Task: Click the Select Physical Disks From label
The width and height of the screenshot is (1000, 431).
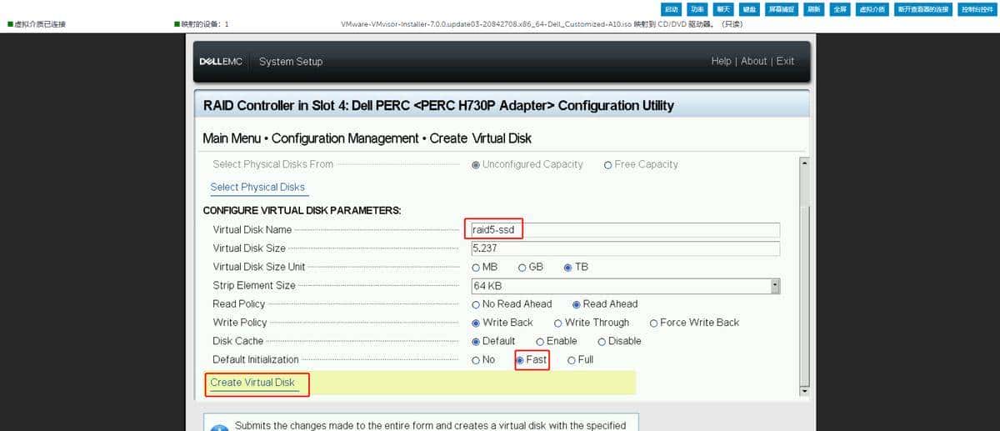Action: coord(273,164)
